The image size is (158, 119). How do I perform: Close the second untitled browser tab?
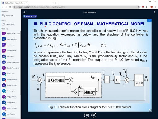pos(53,3)
